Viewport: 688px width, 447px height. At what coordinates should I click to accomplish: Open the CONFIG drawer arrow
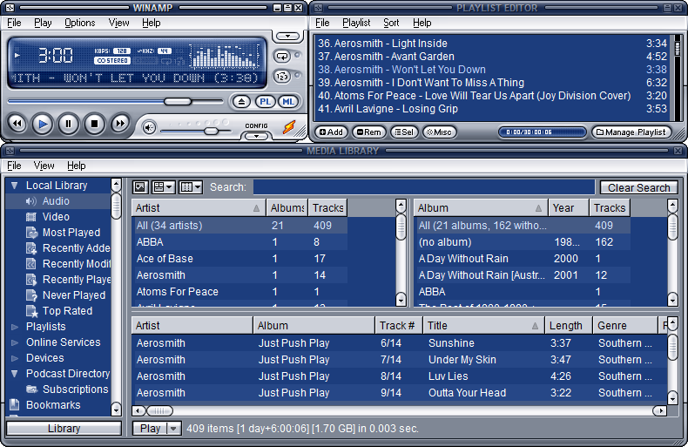[256, 136]
